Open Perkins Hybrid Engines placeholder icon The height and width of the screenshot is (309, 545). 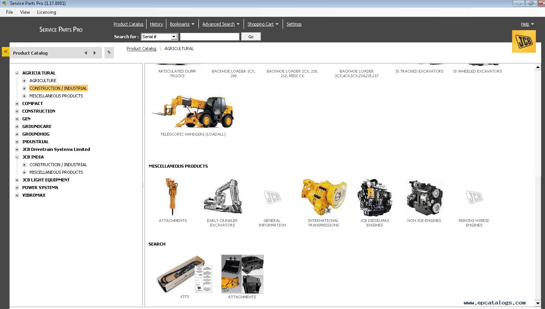coord(474,197)
